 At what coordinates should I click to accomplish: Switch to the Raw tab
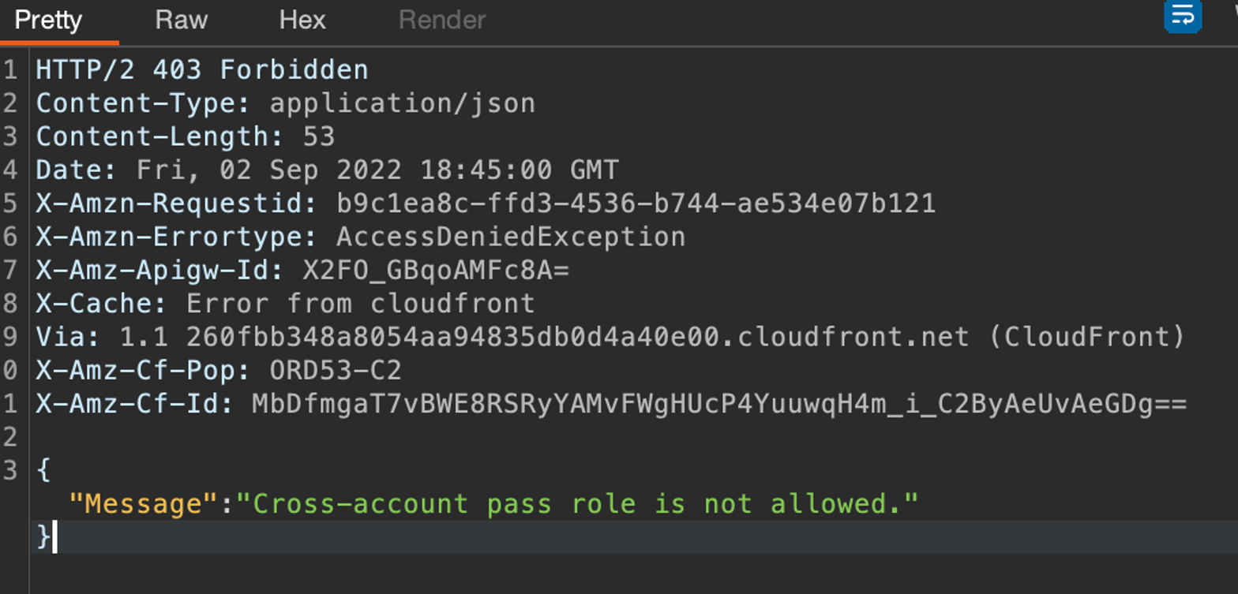pos(181,20)
